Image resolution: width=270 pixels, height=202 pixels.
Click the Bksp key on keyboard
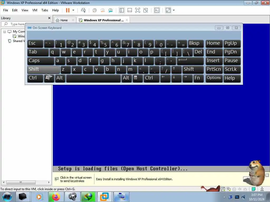196,44
